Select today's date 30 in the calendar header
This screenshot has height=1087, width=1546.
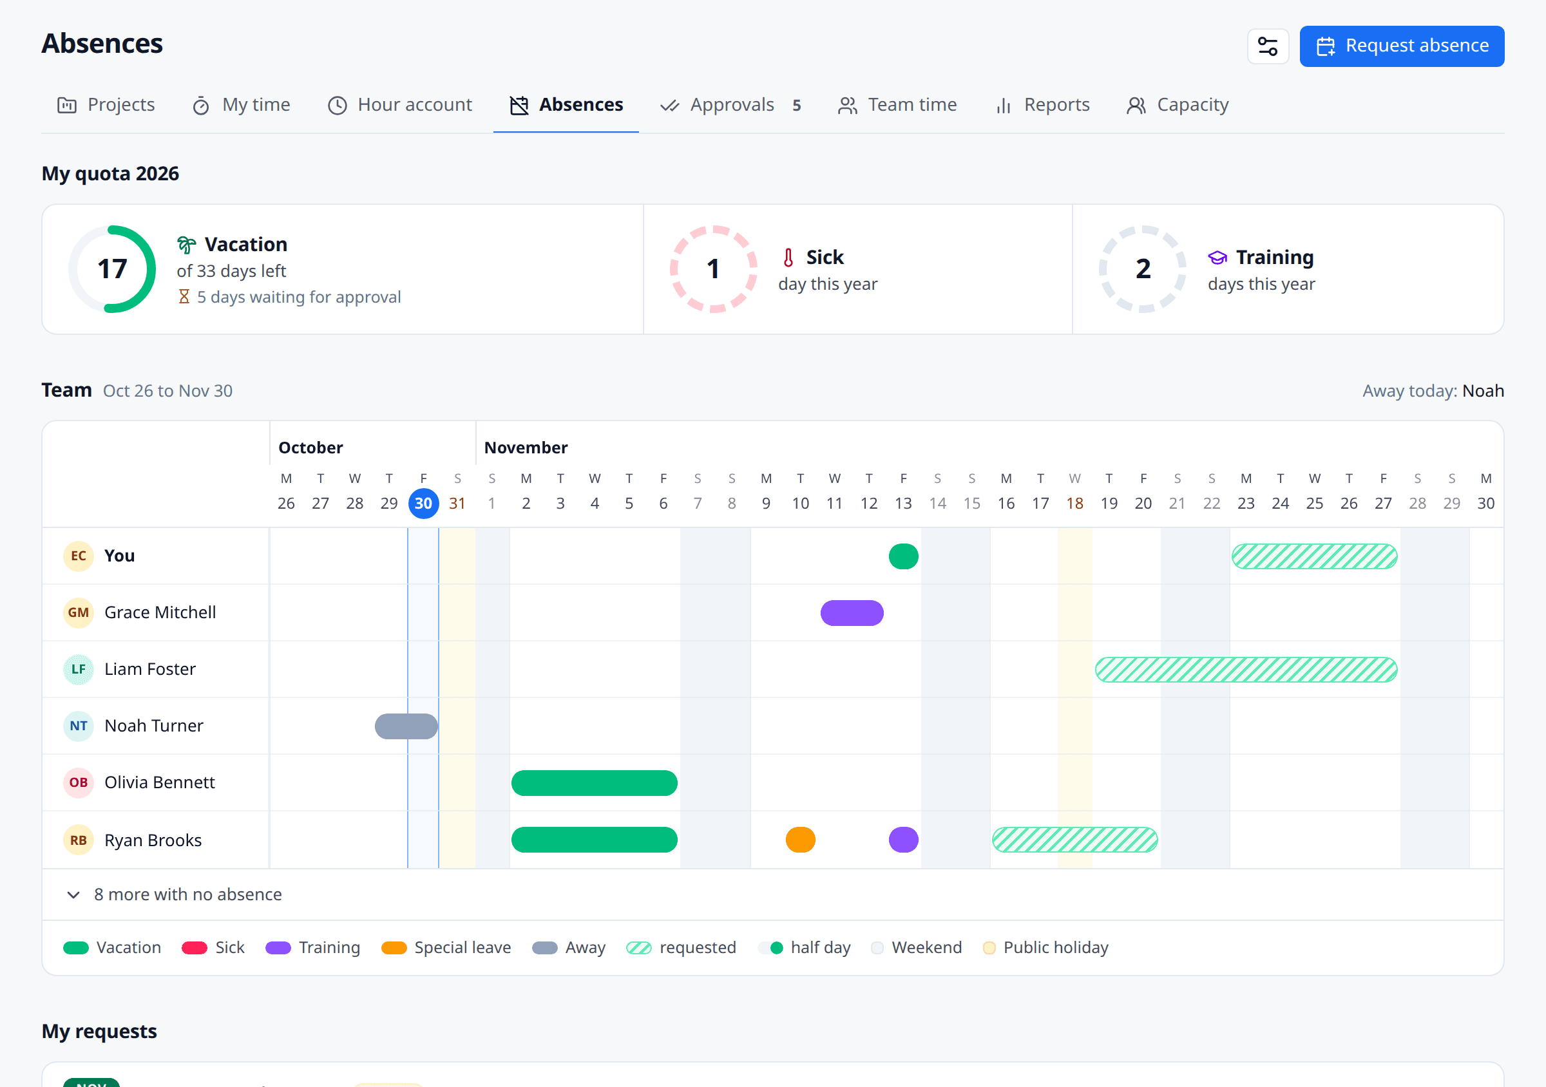pos(423,504)
